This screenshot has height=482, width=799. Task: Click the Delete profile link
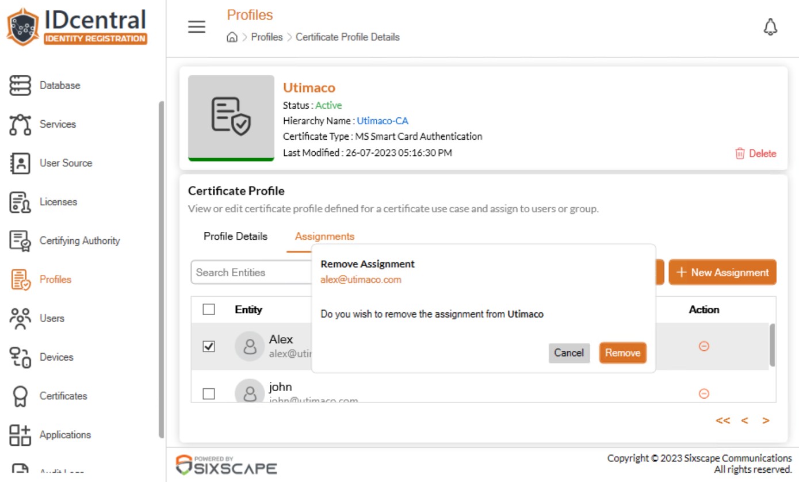coord(755,154)
